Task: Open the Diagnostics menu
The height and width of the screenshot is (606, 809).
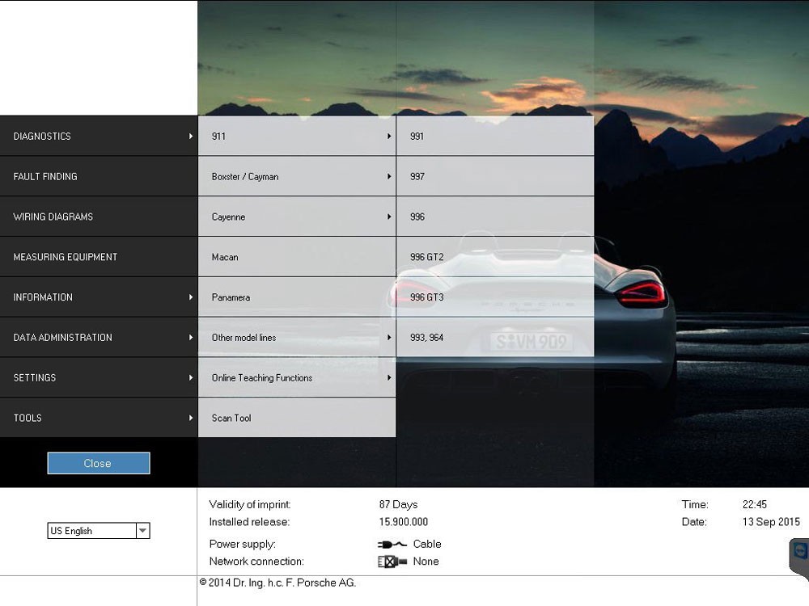Action: [99, 137]
